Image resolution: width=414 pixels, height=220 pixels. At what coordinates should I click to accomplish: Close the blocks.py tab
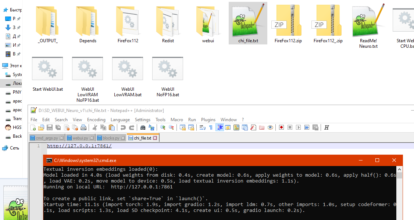(123, 138)
